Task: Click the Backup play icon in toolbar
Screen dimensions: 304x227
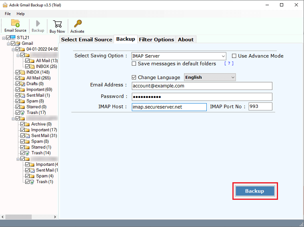Action: point(38,24)
